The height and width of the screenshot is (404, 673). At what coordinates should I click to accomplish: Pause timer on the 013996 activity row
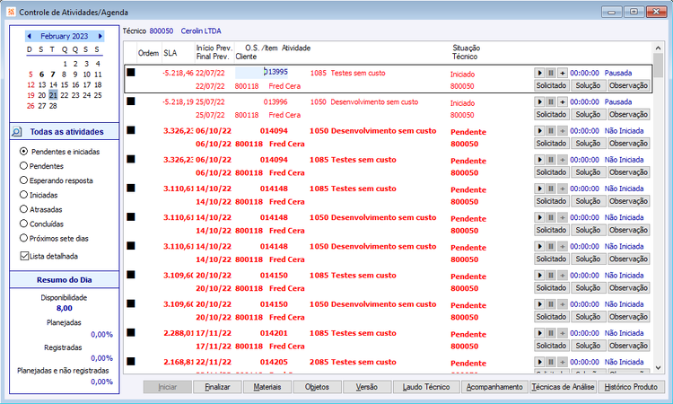(551, 101)
